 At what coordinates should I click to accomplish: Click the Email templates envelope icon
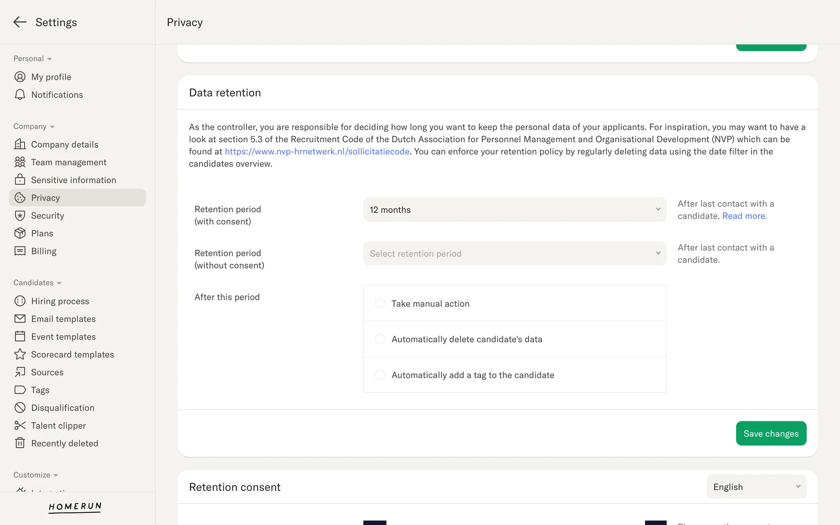pos(20,319)
